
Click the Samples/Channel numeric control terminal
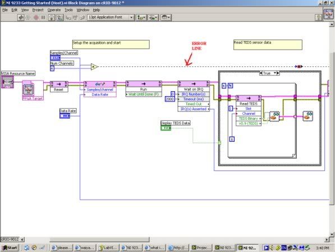[56, 58]
